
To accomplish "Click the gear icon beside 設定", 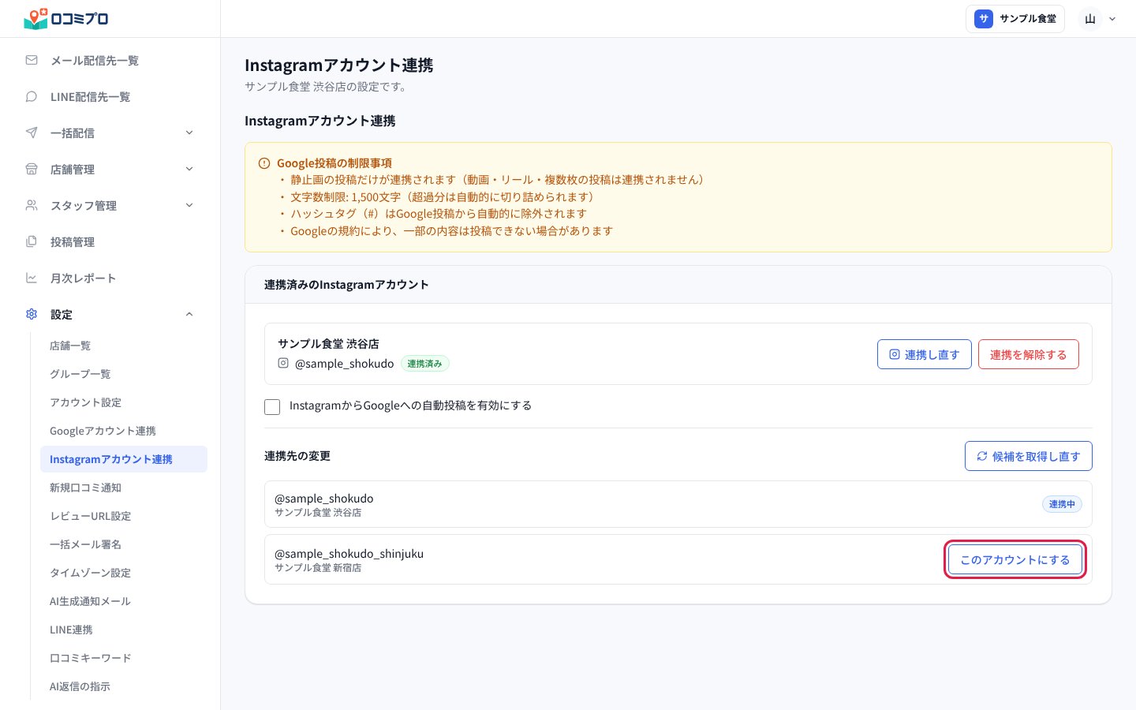I will click(32, 314).
